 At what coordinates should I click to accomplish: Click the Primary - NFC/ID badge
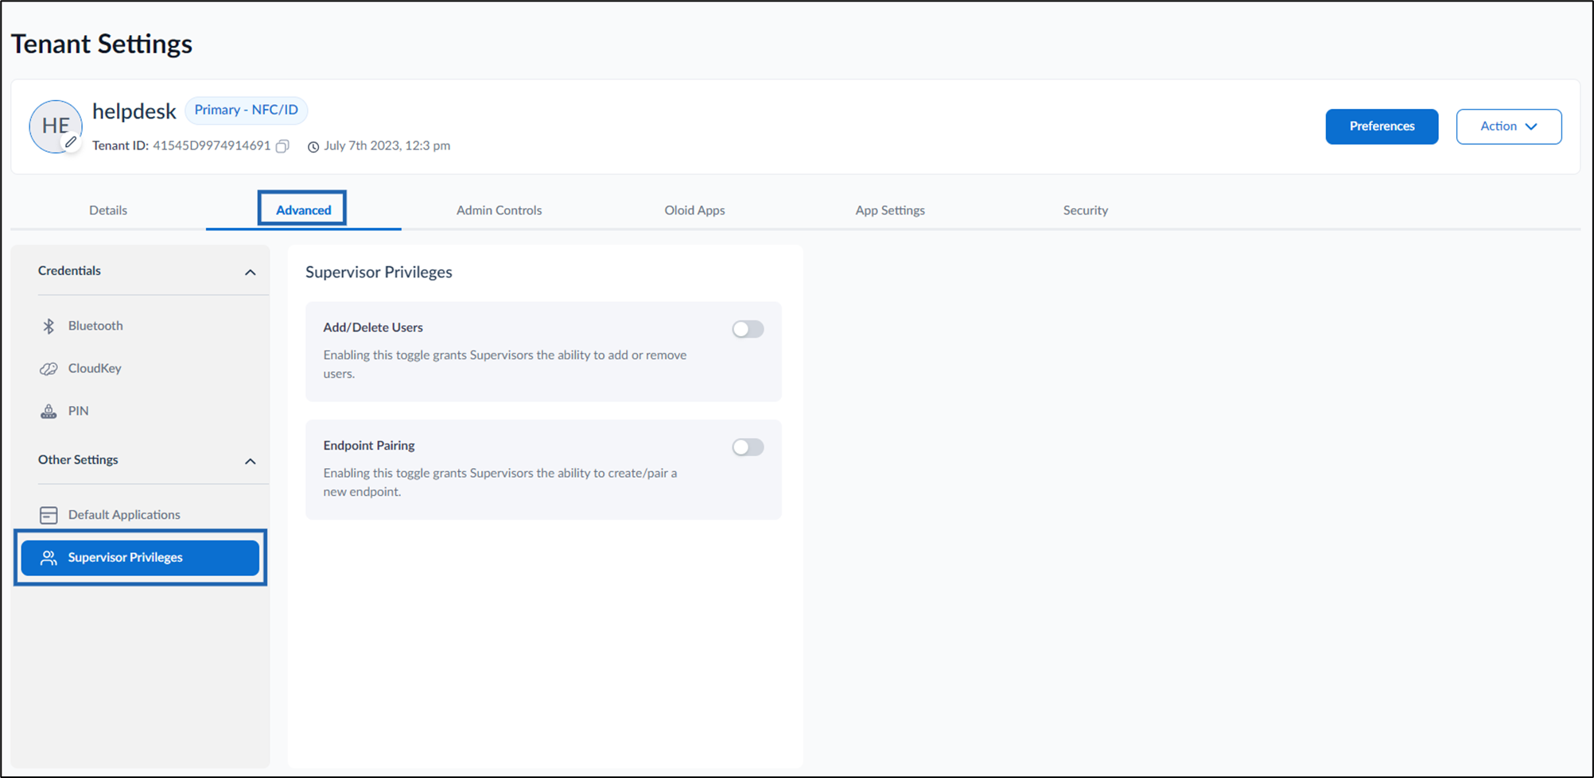point(247,110)
